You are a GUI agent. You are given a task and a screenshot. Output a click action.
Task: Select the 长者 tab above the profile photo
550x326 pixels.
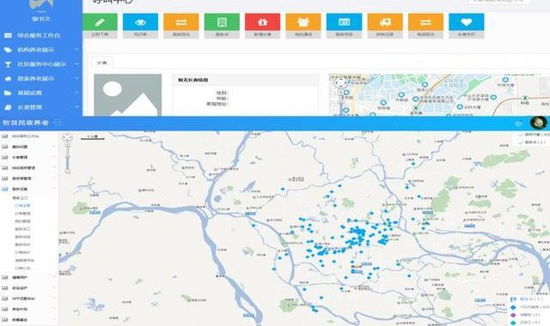click(102, 63)
